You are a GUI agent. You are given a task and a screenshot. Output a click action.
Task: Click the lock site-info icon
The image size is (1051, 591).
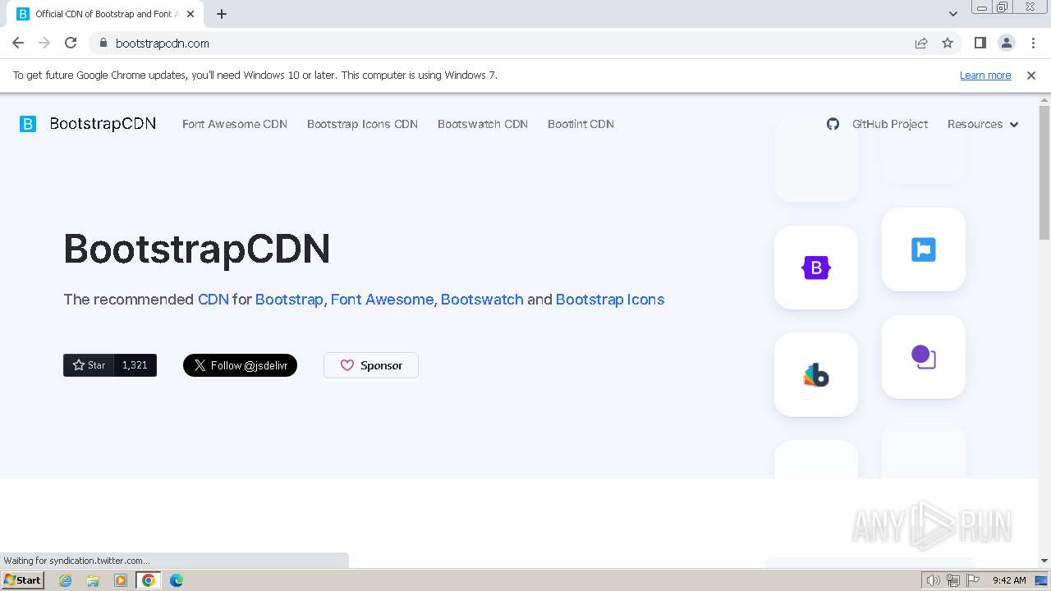point(103,43)
